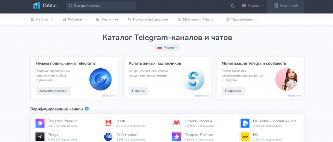The height and width of the screenshot is (142, 333).
Task: Open the Продвижение menu
Action: click(242, 19)
